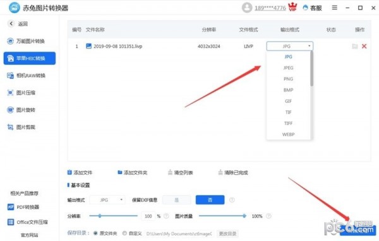
Task: Choose TIFF from the format list
Action: (288, 124)
